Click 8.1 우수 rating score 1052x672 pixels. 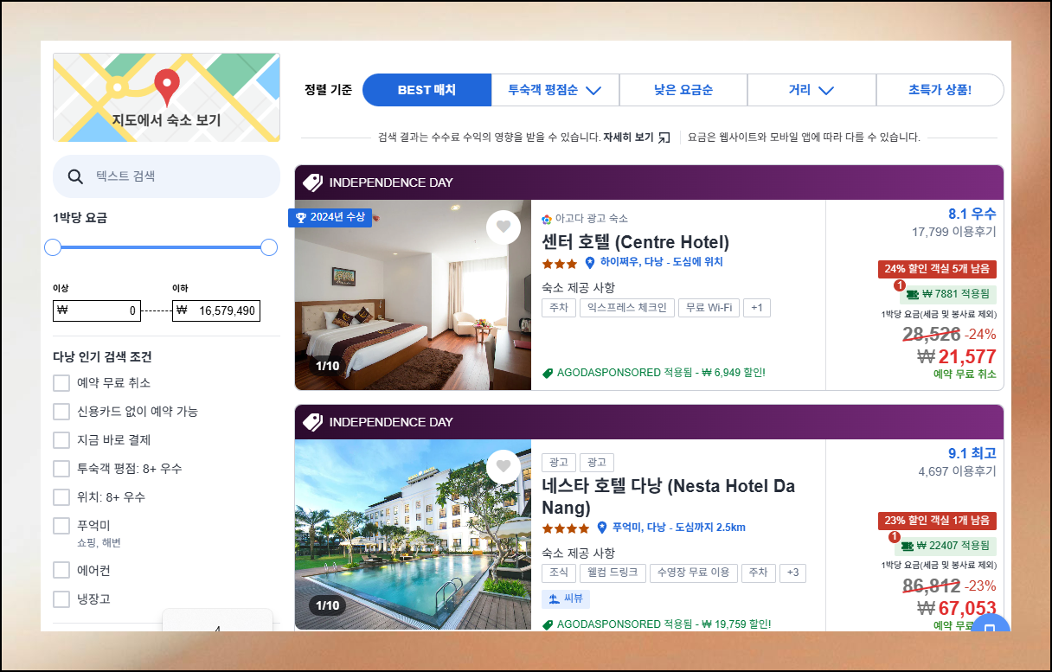click(x=972, y=214)
